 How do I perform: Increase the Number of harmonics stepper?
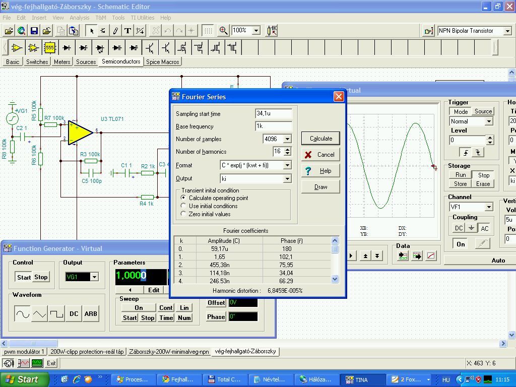click(287, 149)
